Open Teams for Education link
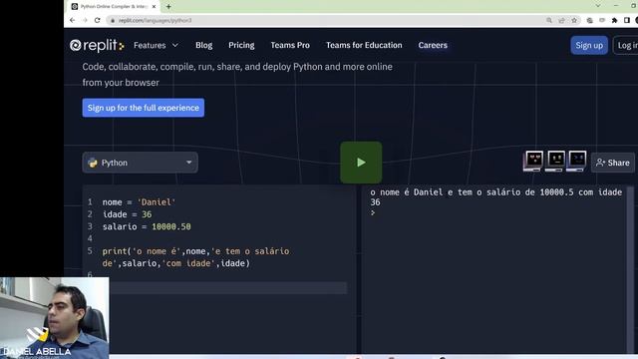638x359 pixels. [364, 45]
